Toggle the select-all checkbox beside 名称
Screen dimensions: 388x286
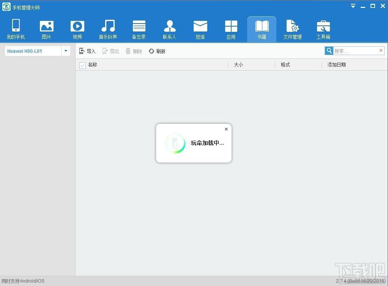(82, 65)
